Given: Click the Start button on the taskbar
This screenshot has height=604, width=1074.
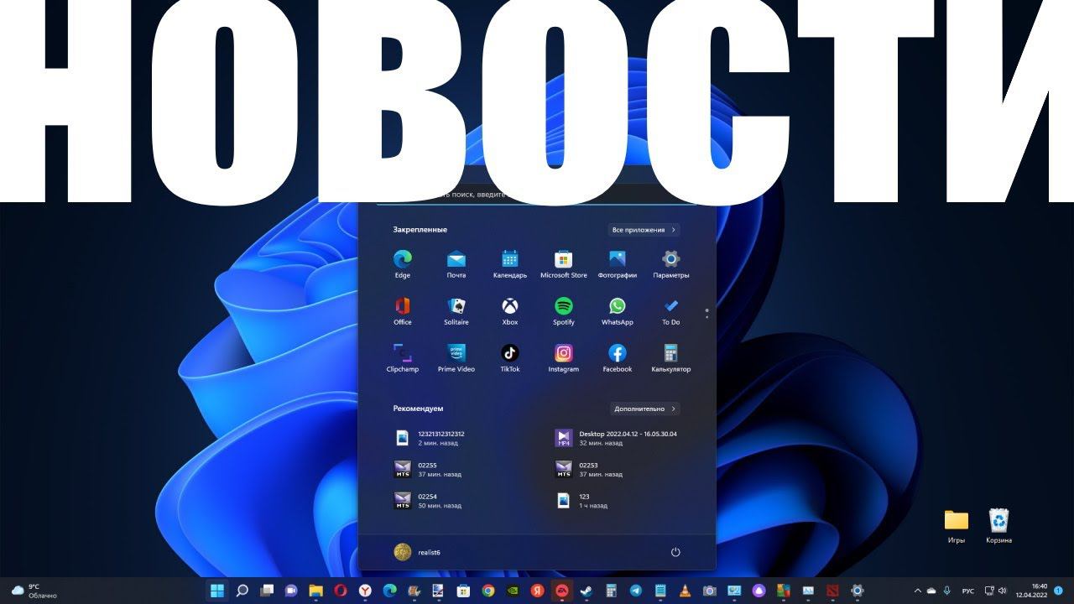Looking at the screenshot, I should coord(217,591).
